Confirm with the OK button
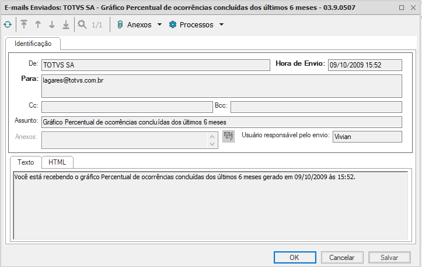Image resolution: width=422 pixels, height=267 pixels. [295, 257]
